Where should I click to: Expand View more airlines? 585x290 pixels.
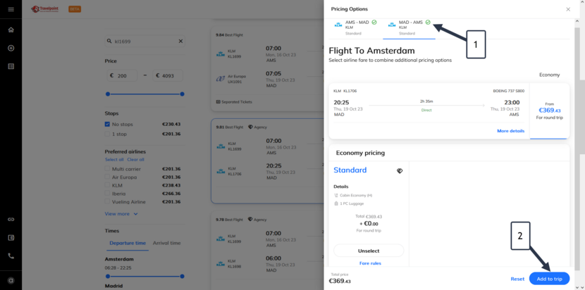121,214
